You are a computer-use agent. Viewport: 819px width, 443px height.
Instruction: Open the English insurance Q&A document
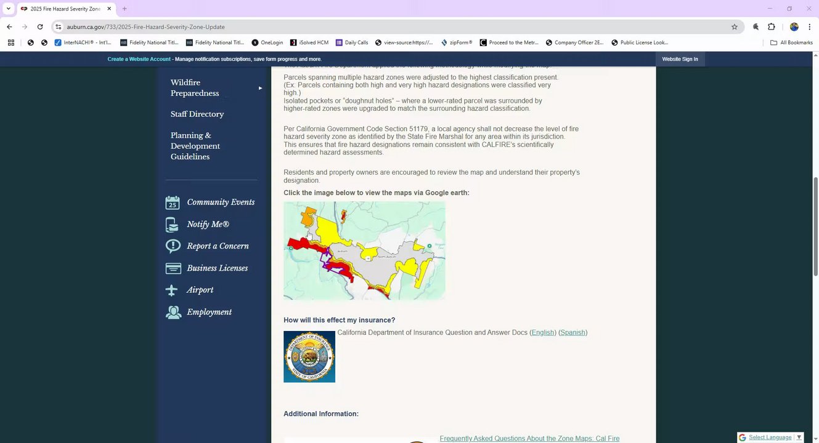(x=543, y=333)
